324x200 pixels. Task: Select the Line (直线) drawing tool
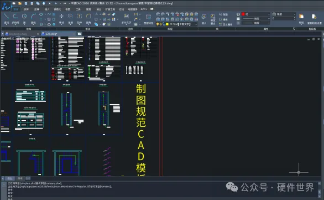pyautogui.click(x=7, y=18)
